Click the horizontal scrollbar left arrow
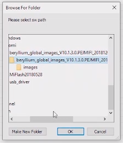Screen dimensions: 123x143 pyautogui.click(x=12, y=119)
